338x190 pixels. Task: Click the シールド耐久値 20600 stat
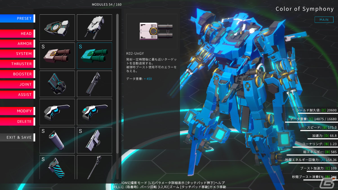[x=316, y=110]
